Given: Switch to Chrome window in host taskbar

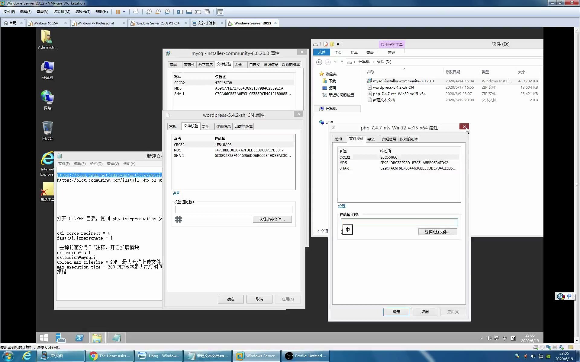Looking at the screenshot, I should click(x=110, y=356).
